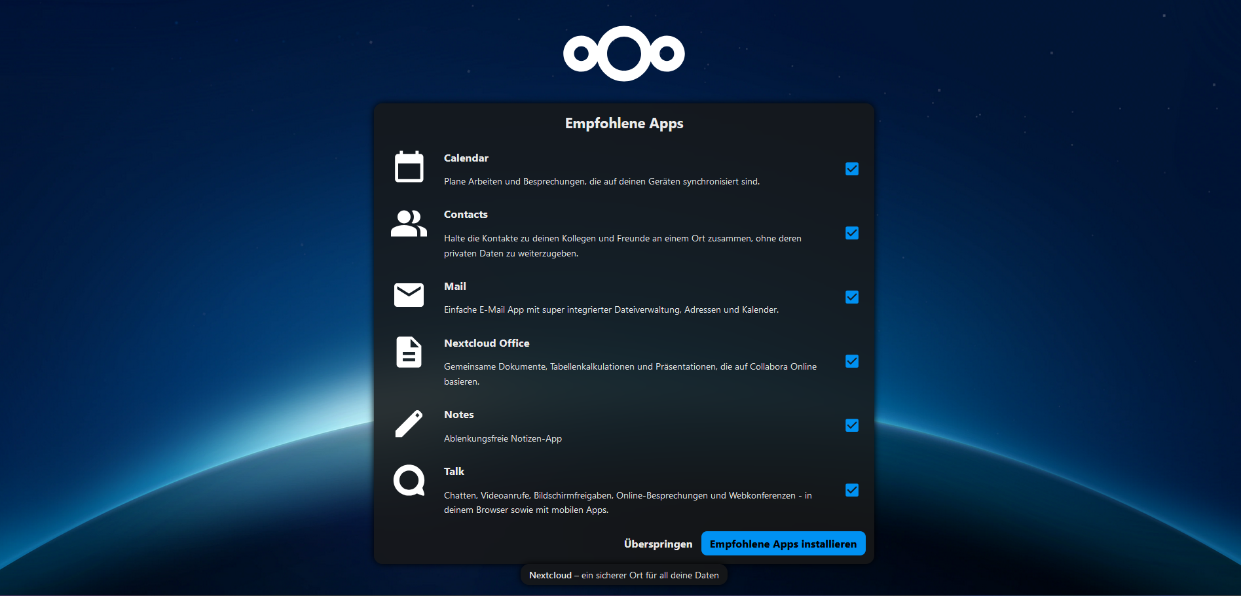Click the Mail envelope icon
Image resolution: width=1241 pixels, height=596 pixels.
pyautogui.click(x=409, y=295)
